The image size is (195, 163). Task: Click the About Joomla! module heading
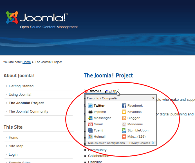coord(19,75)
